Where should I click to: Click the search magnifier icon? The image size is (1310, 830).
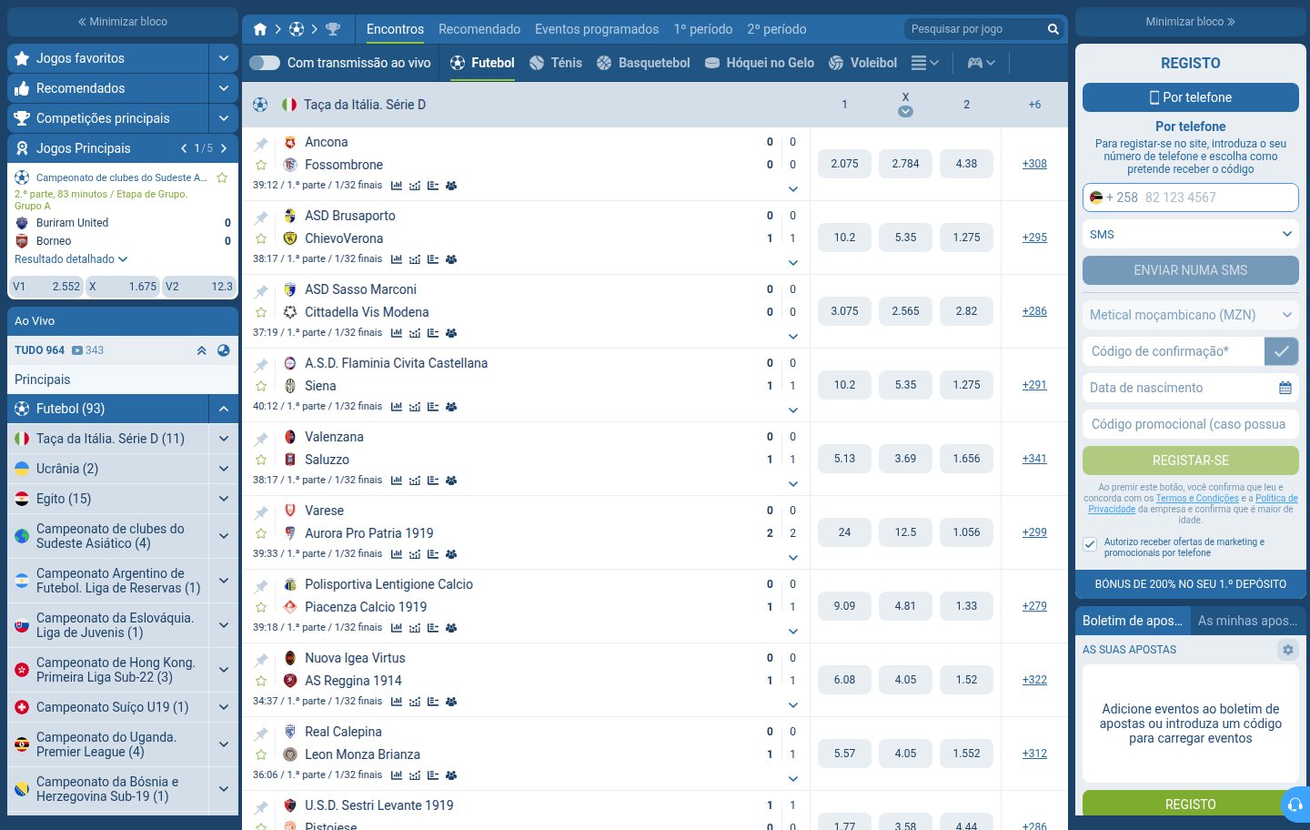pos(1053,29)
